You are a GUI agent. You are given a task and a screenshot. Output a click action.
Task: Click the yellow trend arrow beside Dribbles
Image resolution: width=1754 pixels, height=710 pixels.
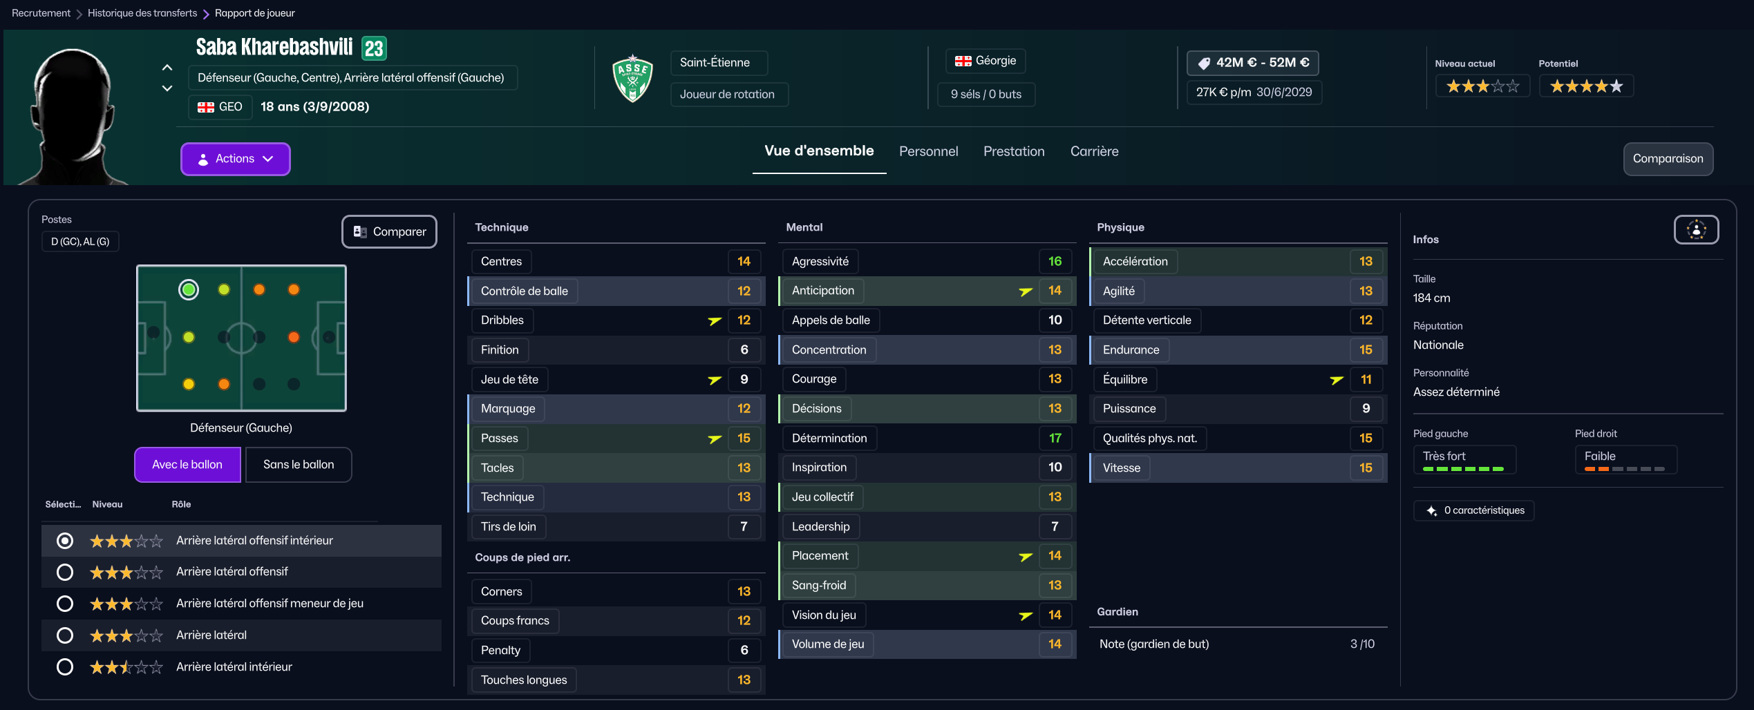pos(715,321)
